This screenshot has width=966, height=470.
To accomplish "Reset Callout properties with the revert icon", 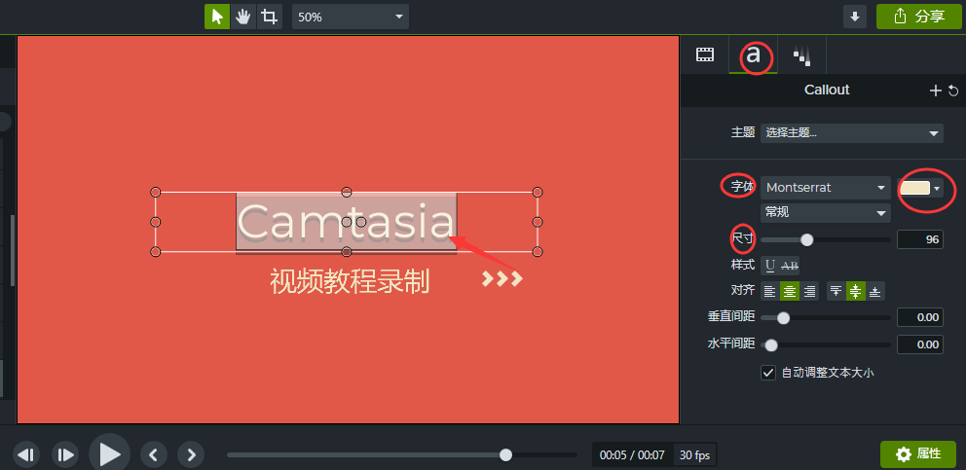I will pos(953,91).
